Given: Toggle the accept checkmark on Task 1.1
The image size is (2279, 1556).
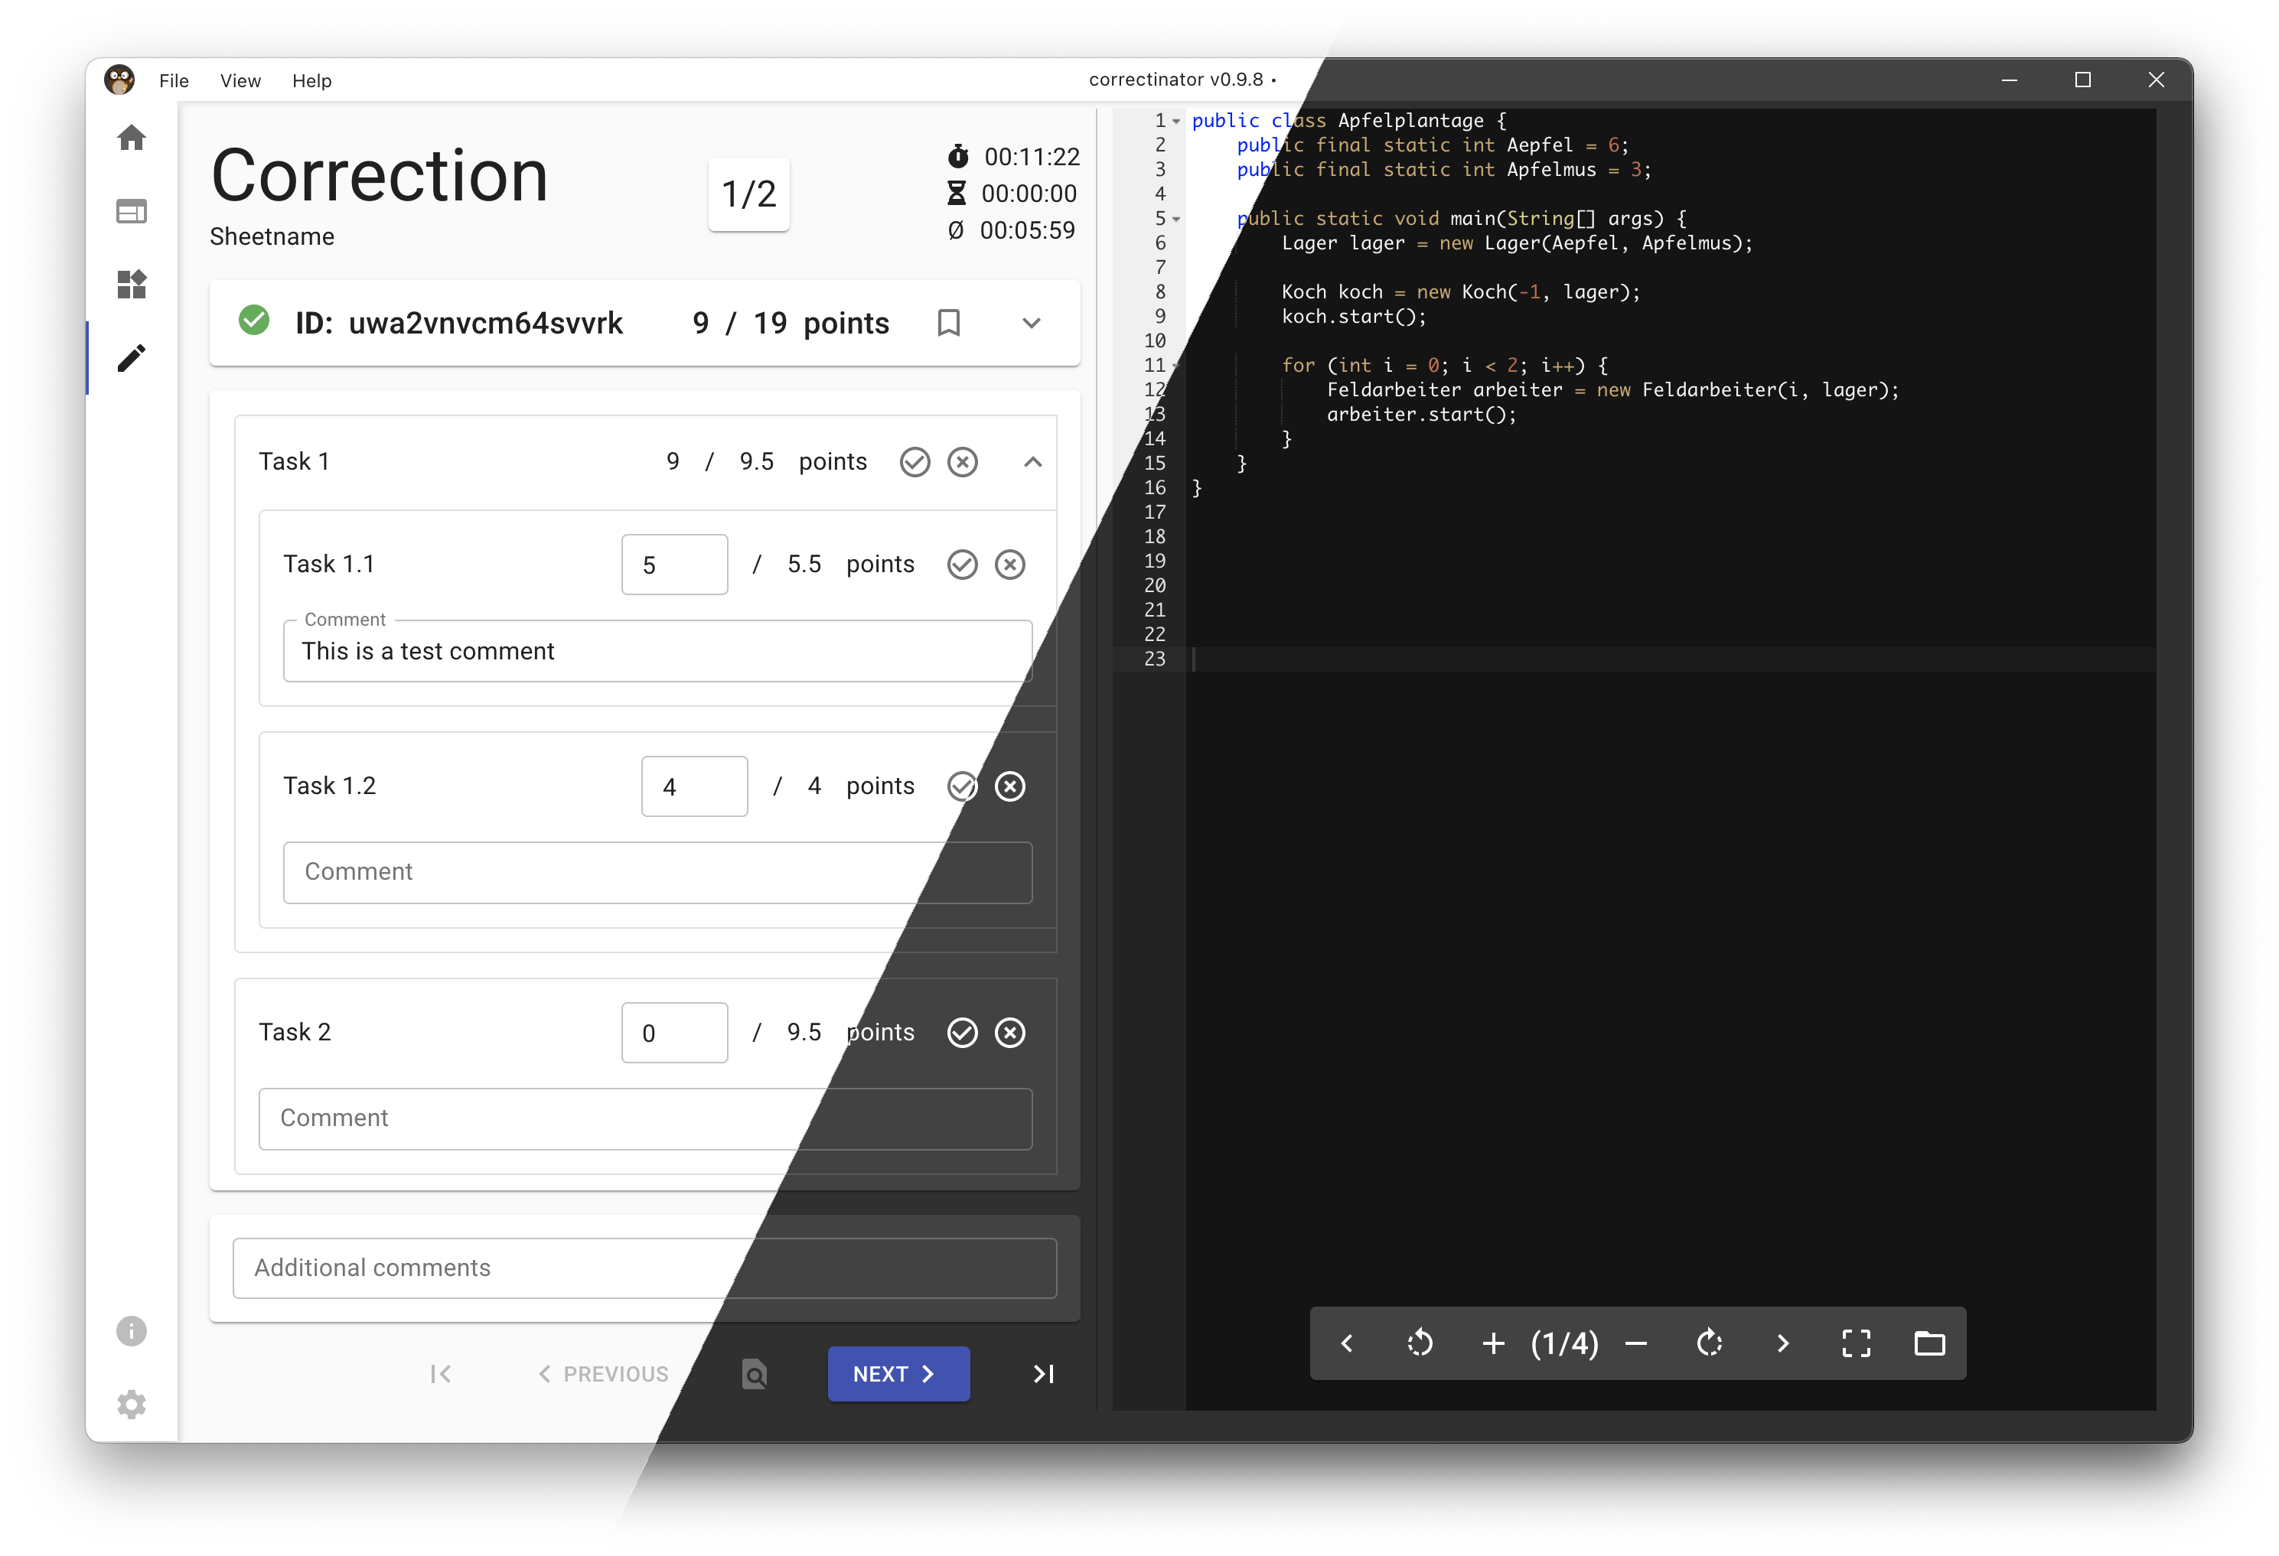Looking at the screenshot, I should point(961,562).
